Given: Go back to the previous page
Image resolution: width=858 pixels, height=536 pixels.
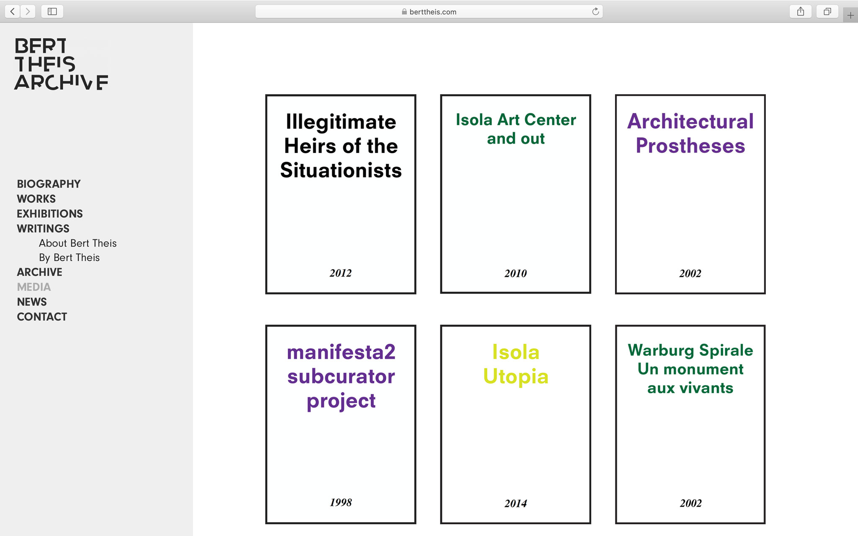Looking at the screenshot, I should (13, 11).
